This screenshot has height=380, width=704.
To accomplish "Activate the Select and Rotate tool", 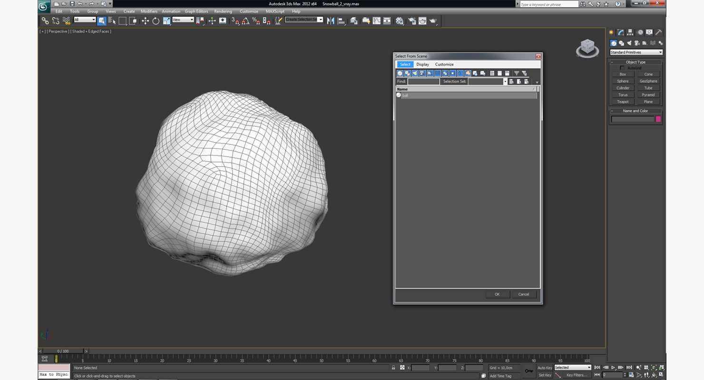I will coord(156,21).
